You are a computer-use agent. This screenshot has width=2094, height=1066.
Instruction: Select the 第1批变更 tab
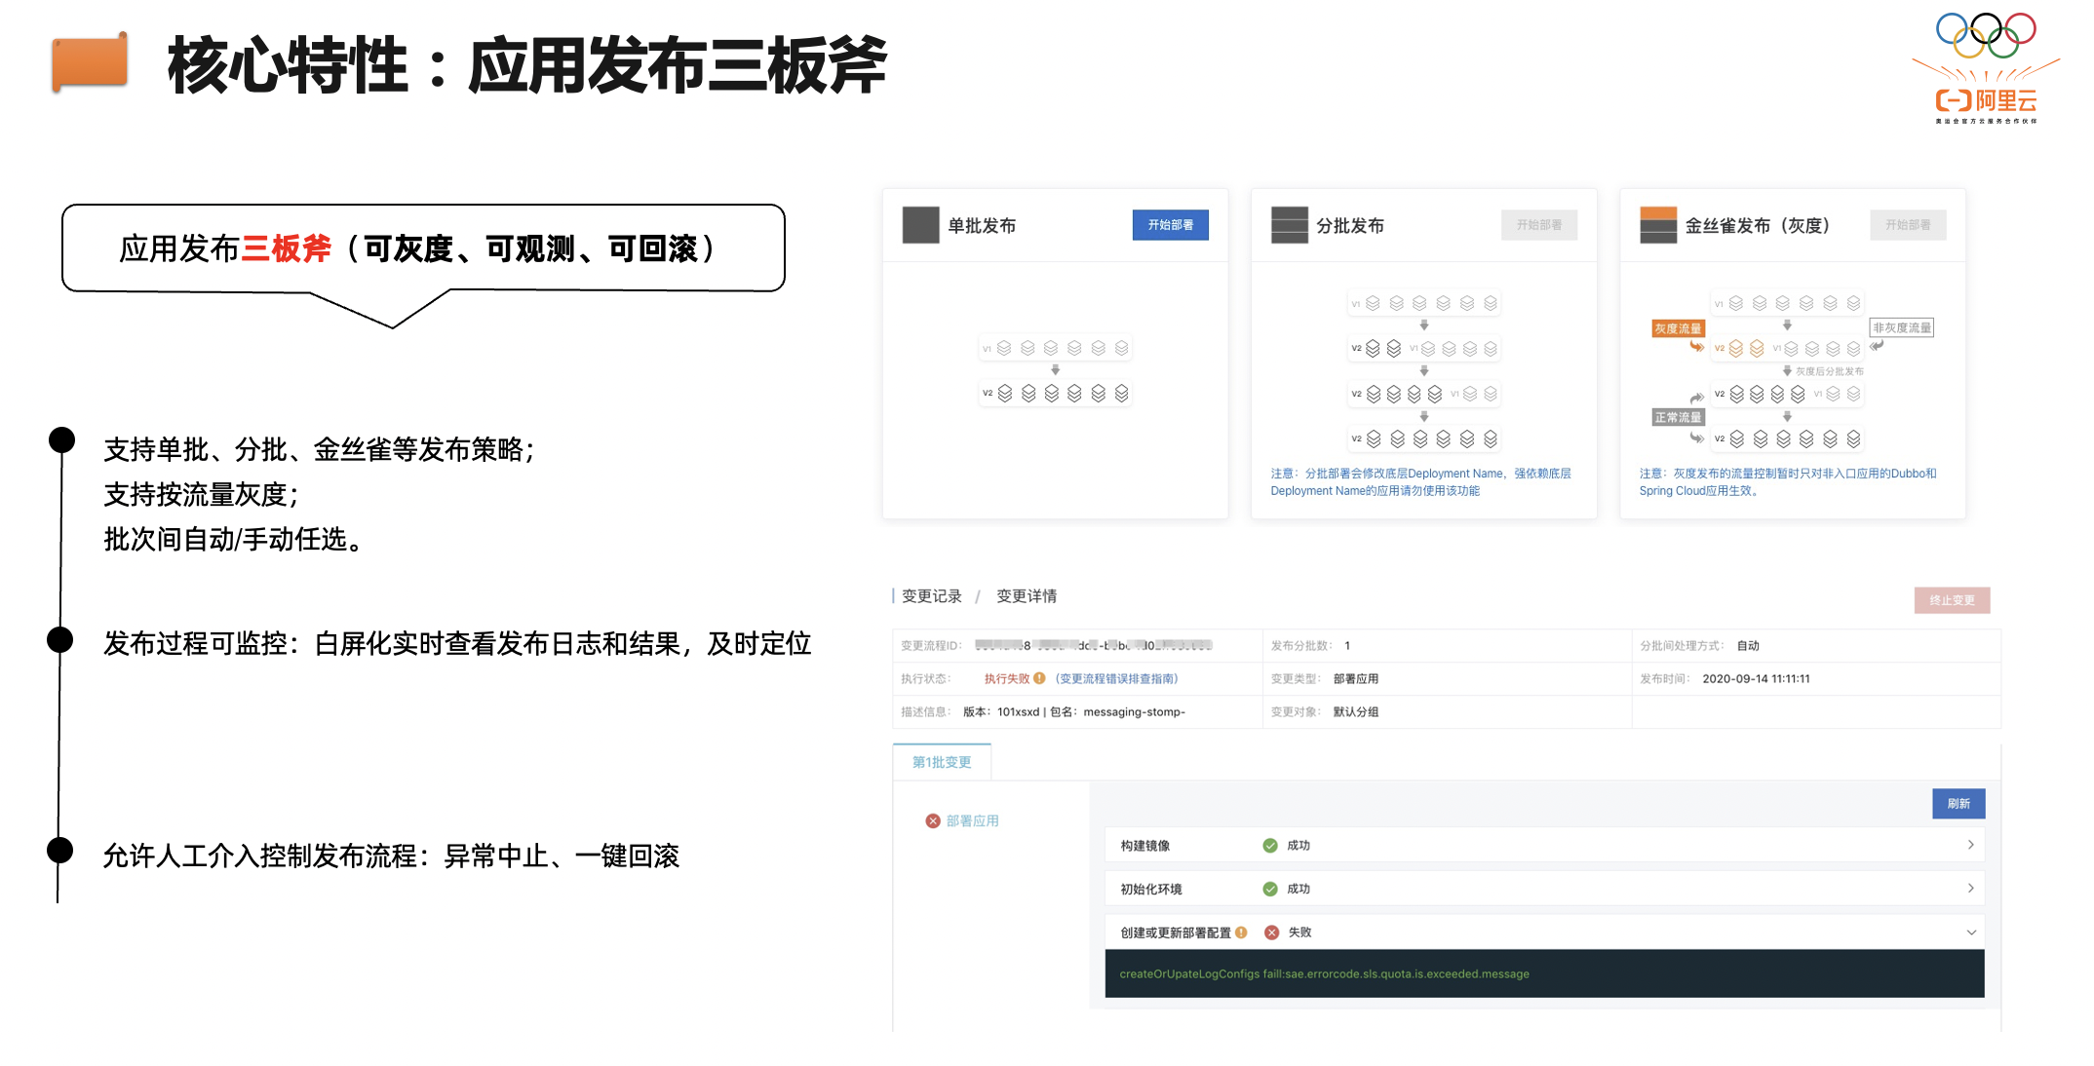[x=942, y=762]
